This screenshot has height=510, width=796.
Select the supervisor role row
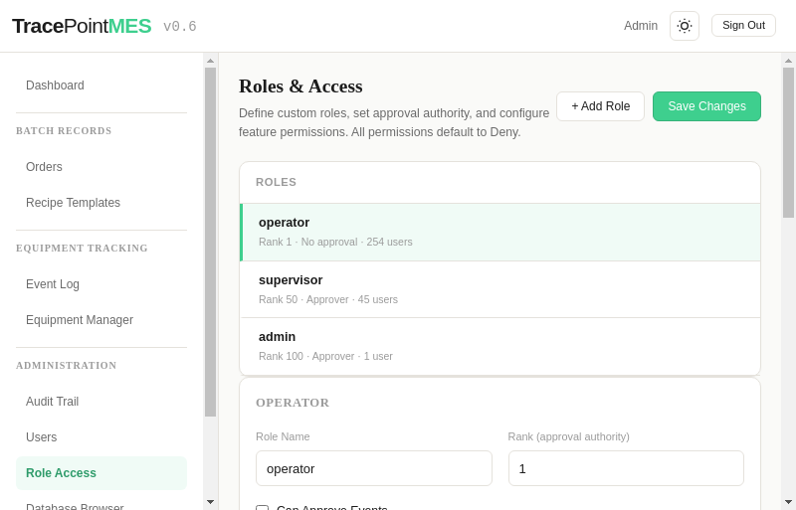[500, 289]
